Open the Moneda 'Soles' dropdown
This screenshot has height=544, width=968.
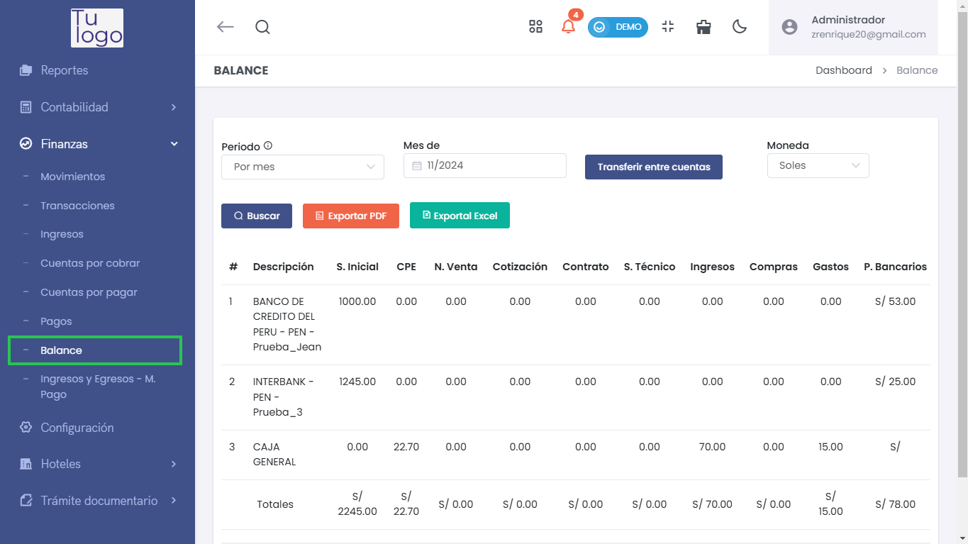(818, 165)
